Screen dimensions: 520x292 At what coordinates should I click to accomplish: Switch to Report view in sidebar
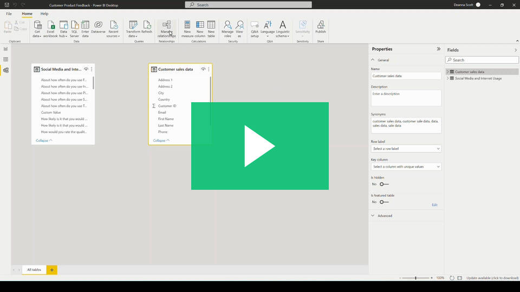pos(5,49)
